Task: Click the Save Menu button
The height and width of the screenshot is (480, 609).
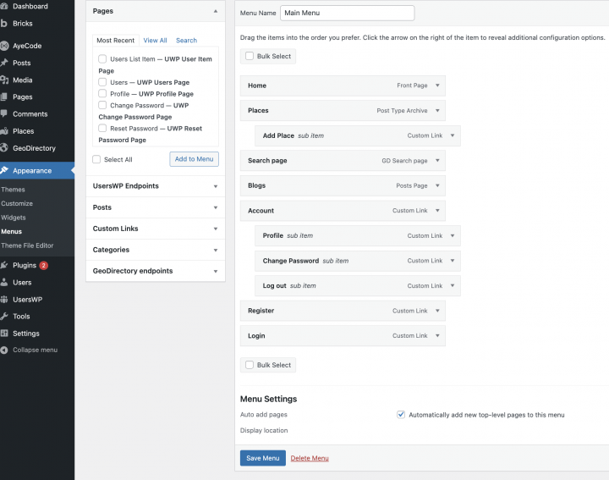Action: pyautogui.click(x=261, y=458)
